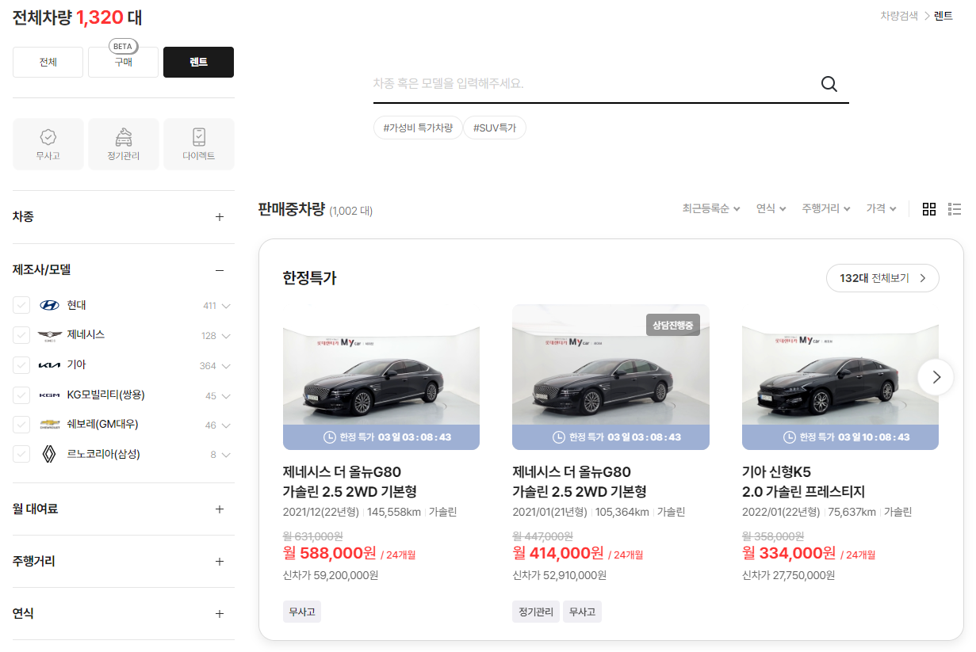Expand 제네시스 models chevron
Viewport: 976px width, 652px height.
click(227, 336)
